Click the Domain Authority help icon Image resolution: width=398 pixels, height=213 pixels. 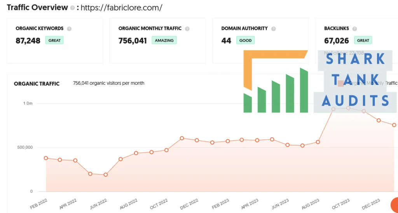click(273, 29)
